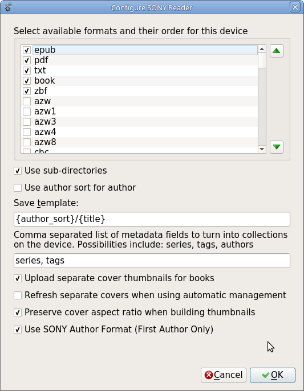304x391 pixels.
Task: Click the format list scrollbar down arrow
Action: [x=262, y=149]
